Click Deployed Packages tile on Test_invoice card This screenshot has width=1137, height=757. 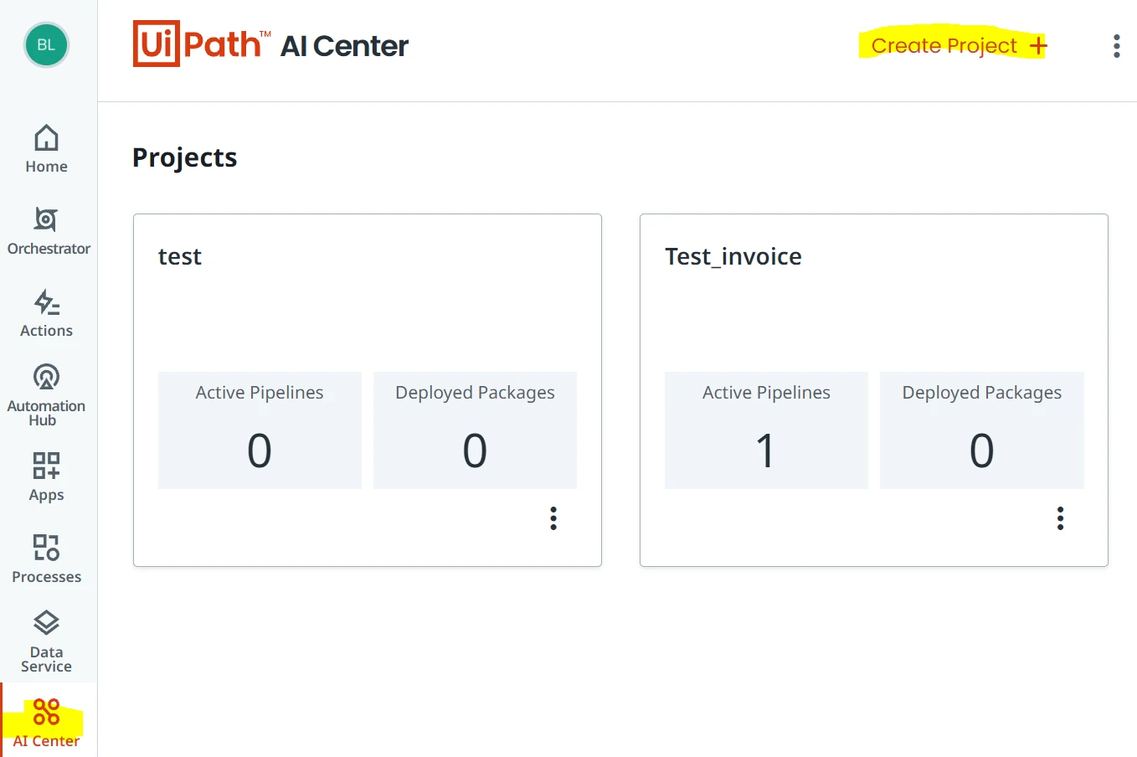click(x=982, y=430)
